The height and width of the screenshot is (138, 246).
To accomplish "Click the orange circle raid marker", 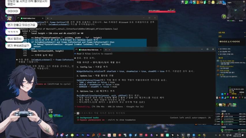I will [x=233, y=98].
